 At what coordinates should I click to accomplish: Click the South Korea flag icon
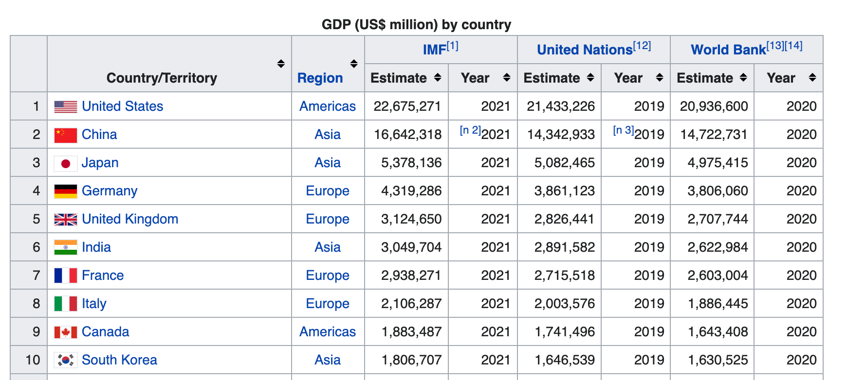66,360
